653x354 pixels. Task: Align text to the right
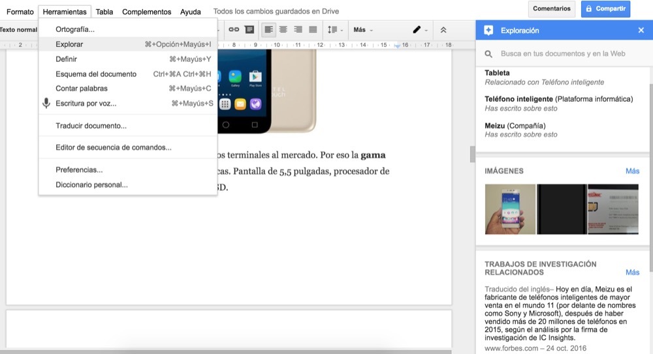298,29
